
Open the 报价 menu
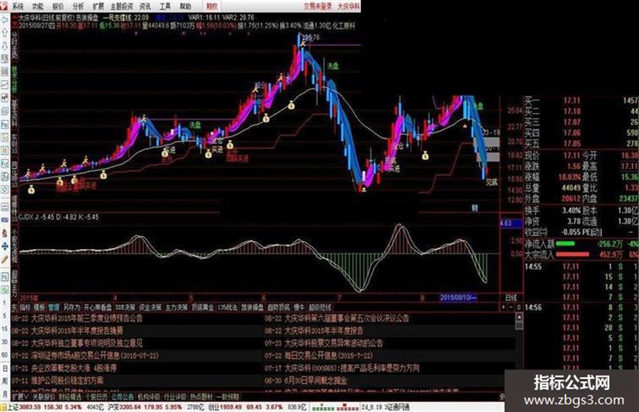[58, 6]
